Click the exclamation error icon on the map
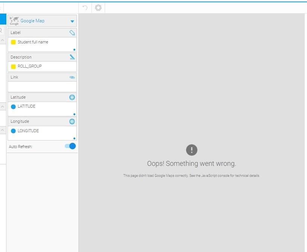 (192, 150)
